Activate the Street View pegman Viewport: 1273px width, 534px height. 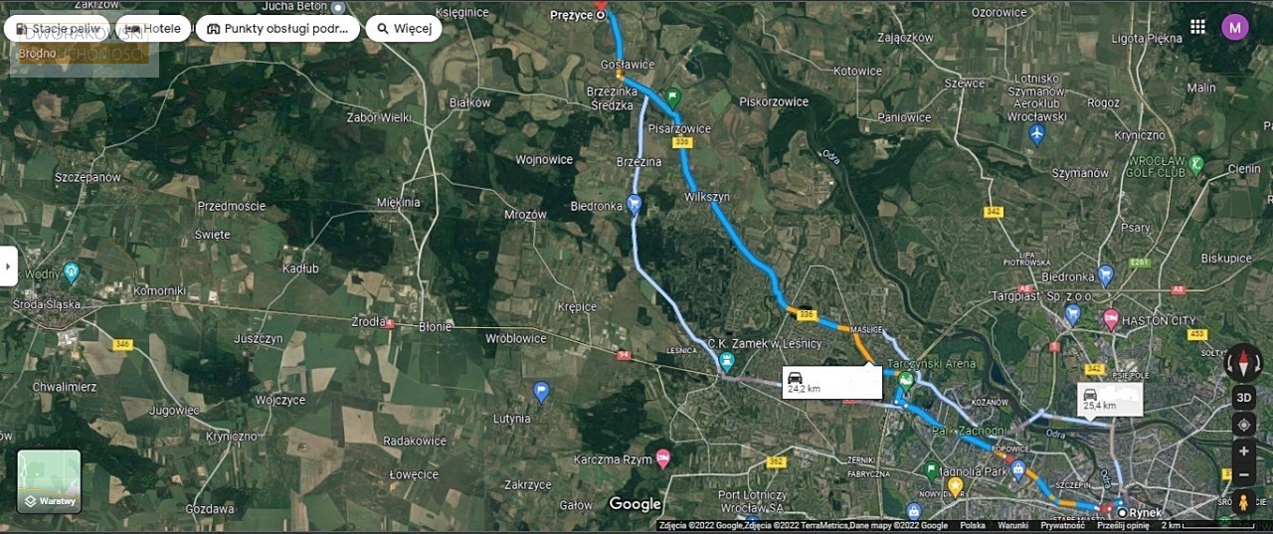(1243, 501)
